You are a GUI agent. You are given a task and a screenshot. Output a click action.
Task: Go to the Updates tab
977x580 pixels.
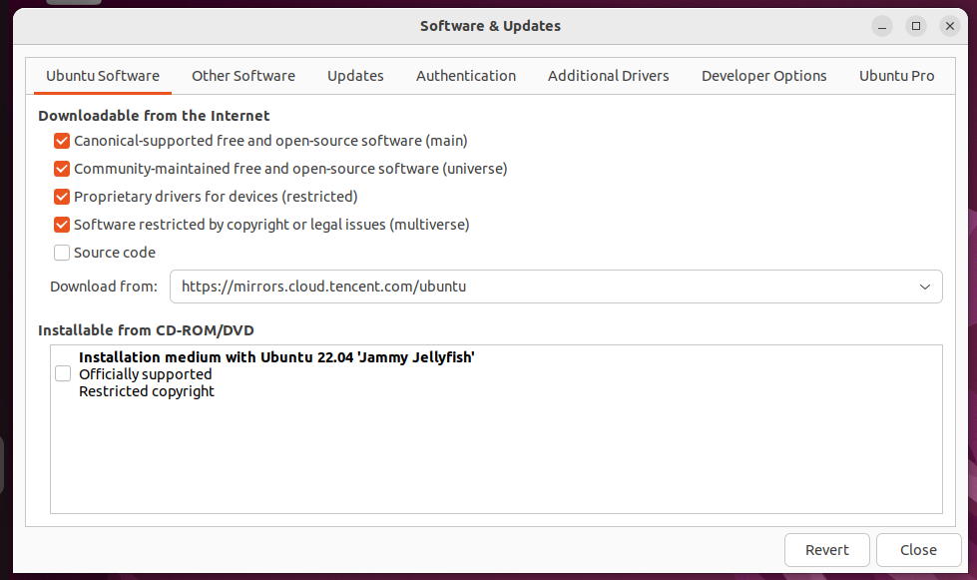[355, 76]
